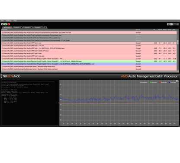
Task: Click the graph zoom magnifier icon
Action: (x=177, y=81)
